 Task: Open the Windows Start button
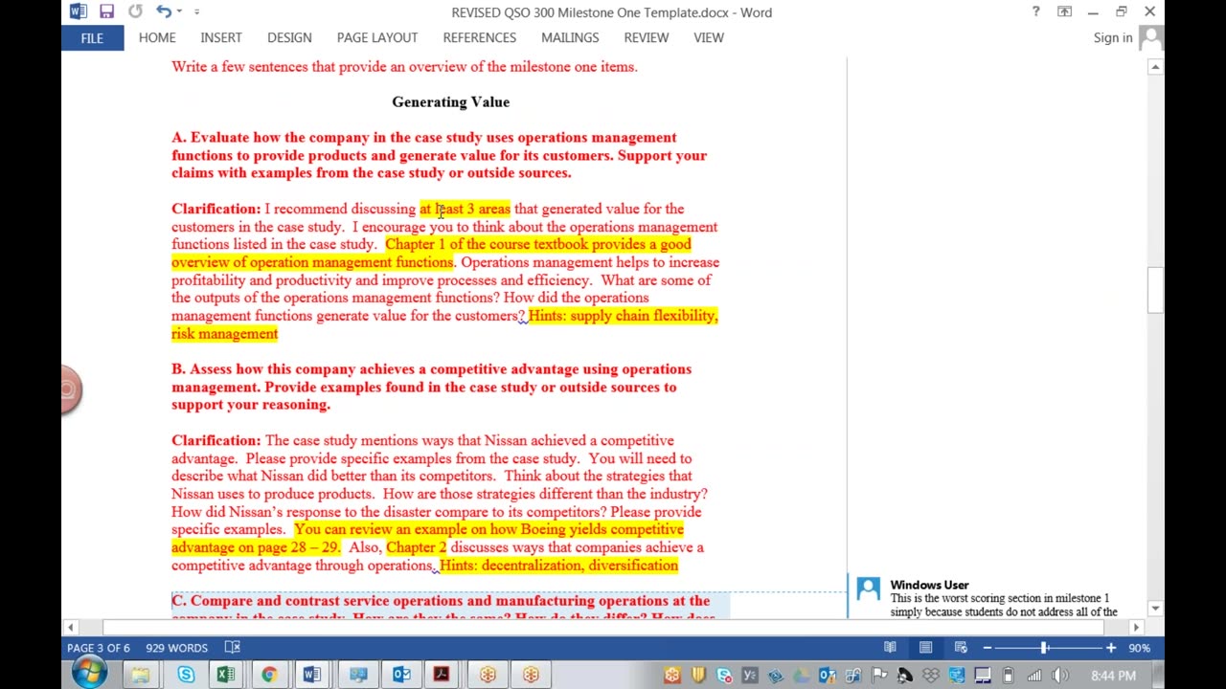click(x=89, y=675)
